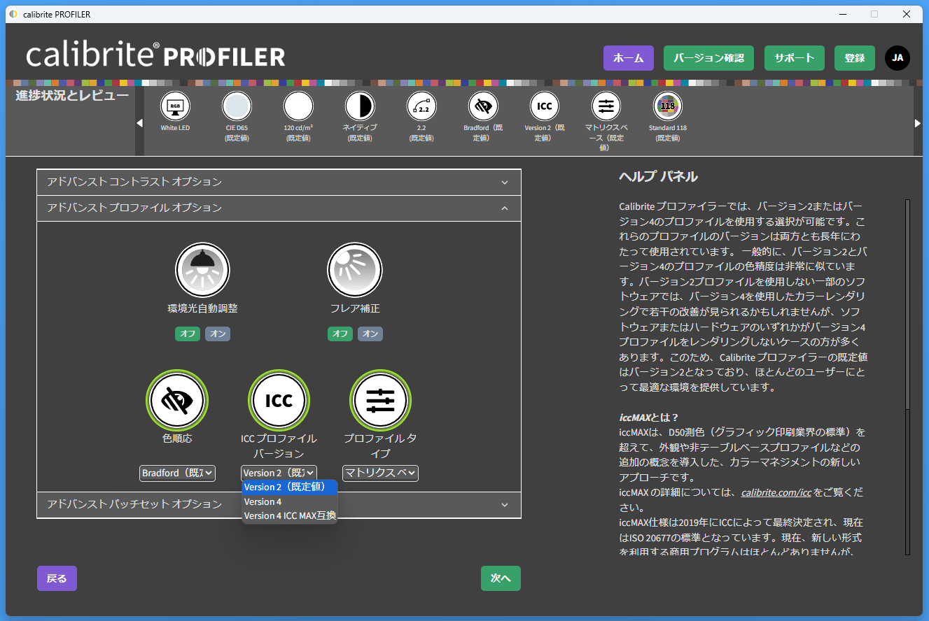Turn フレア補正 オン
The image size is (929, 621).
click(x=370, y=334)
